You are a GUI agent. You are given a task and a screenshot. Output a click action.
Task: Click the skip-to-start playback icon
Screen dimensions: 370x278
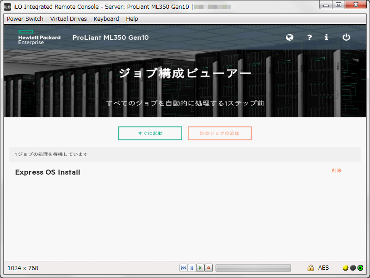tap(184, 268)
